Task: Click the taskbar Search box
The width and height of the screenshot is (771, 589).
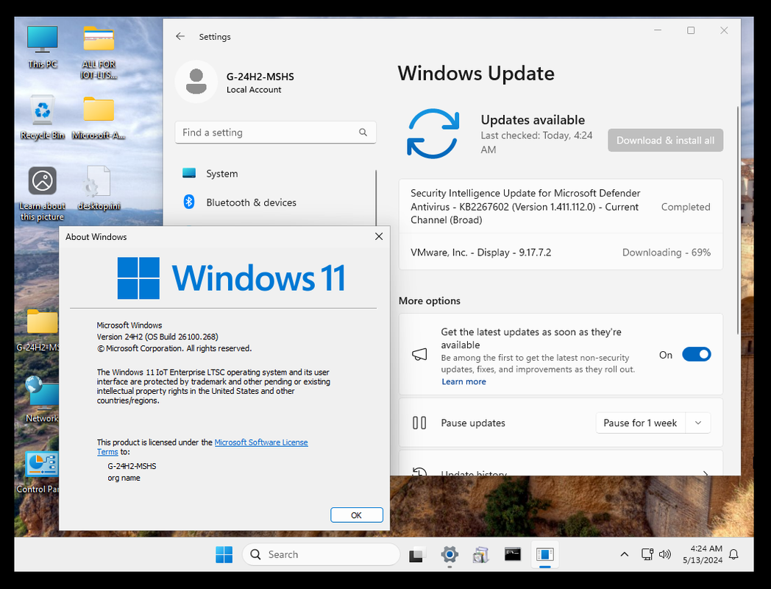Action: (x=321, y=554)
